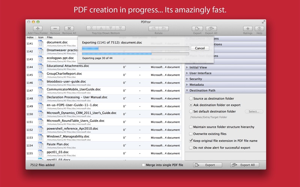300x187 pixels.
Task: Click the move Down arrow icon
Action: tap(111, 28)
